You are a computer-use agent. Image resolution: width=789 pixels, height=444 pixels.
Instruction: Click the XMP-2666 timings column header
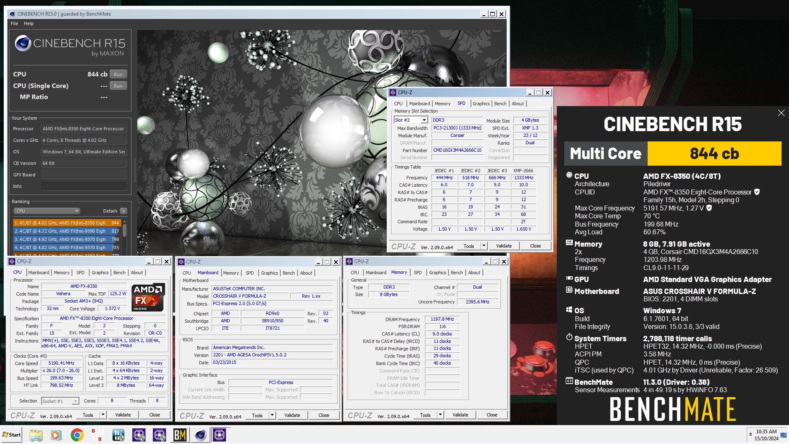point(523,171)
